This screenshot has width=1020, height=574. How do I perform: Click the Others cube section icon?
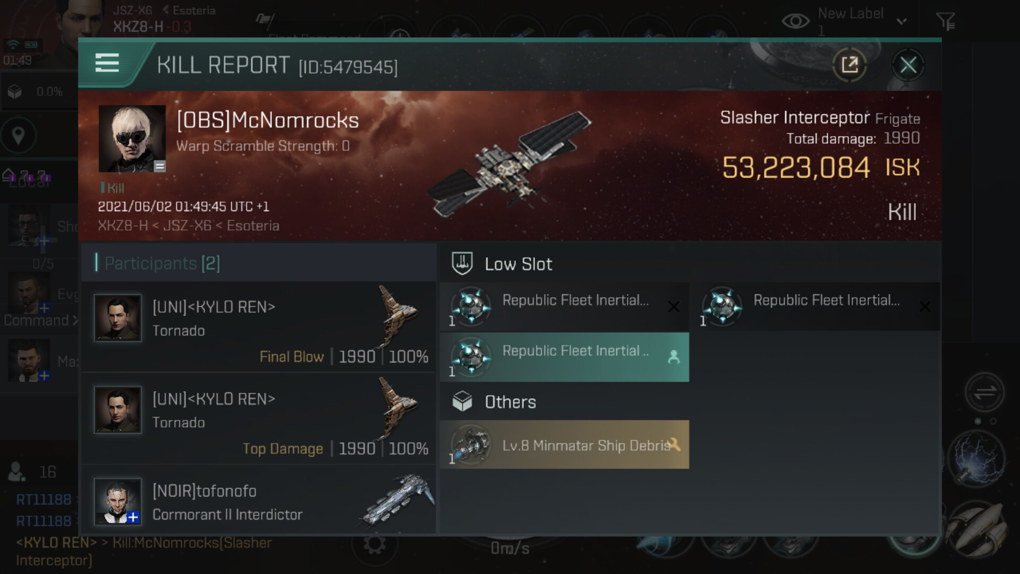click(462, 402)
